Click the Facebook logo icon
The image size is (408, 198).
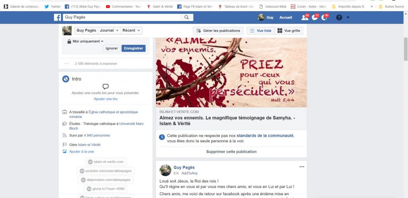[57, 17]
